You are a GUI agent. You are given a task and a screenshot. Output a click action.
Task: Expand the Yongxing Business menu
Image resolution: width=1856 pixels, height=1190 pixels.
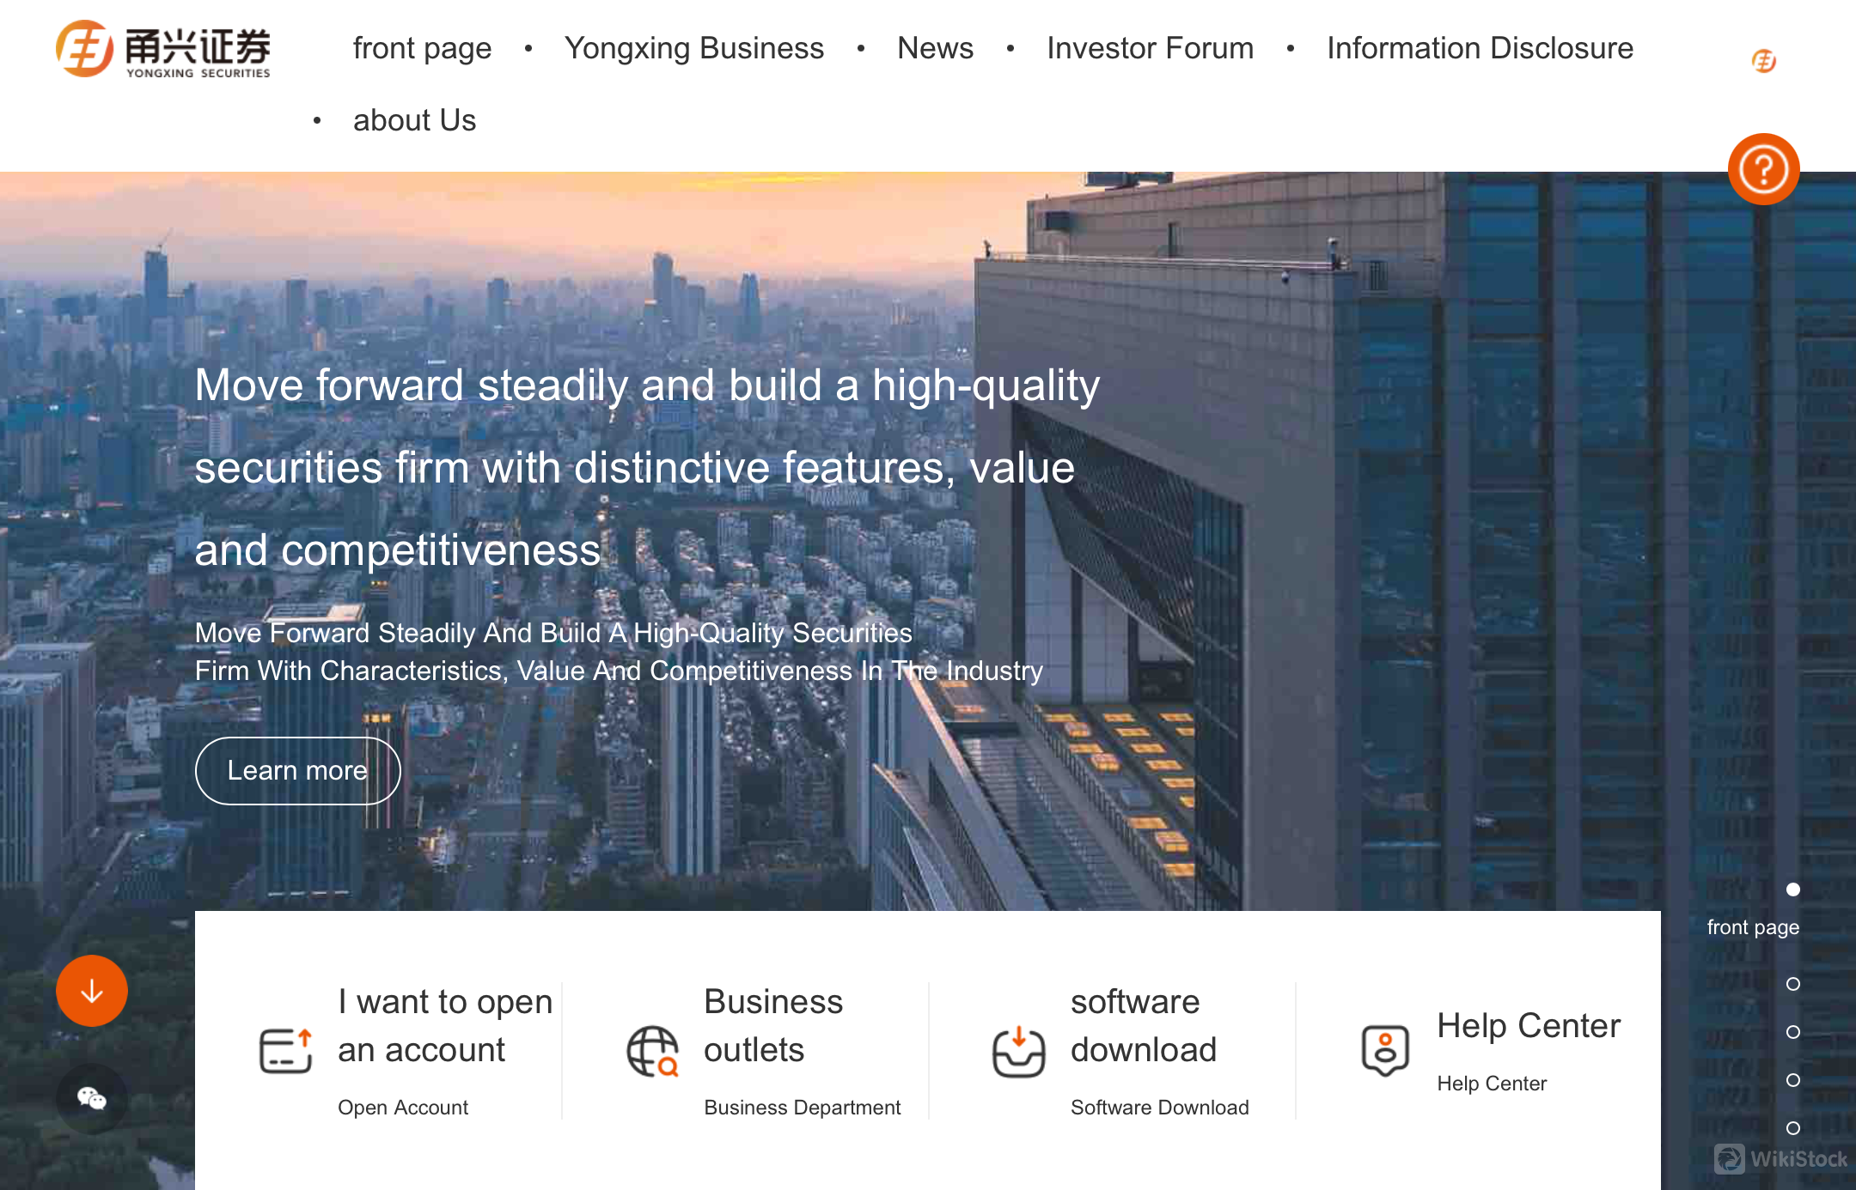point(693,47)
